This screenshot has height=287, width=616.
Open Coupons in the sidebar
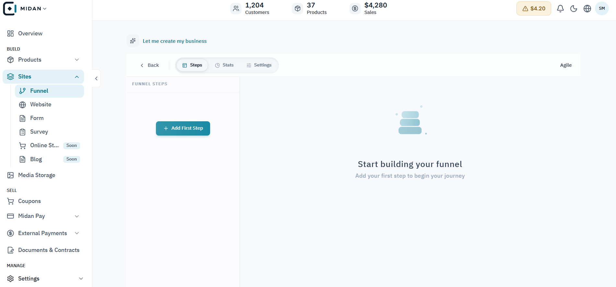(43, 201)
